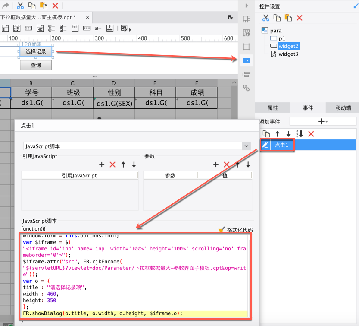The width and height of the screenshot is (359, 326).
Task: Close the 下拉框数据量大 cpt file tab
Action: pos(87,18)
